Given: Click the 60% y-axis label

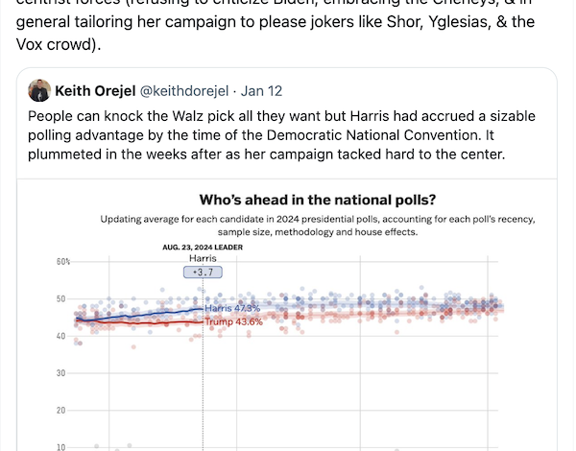Looking at the screenshot, I should [63, 262].
